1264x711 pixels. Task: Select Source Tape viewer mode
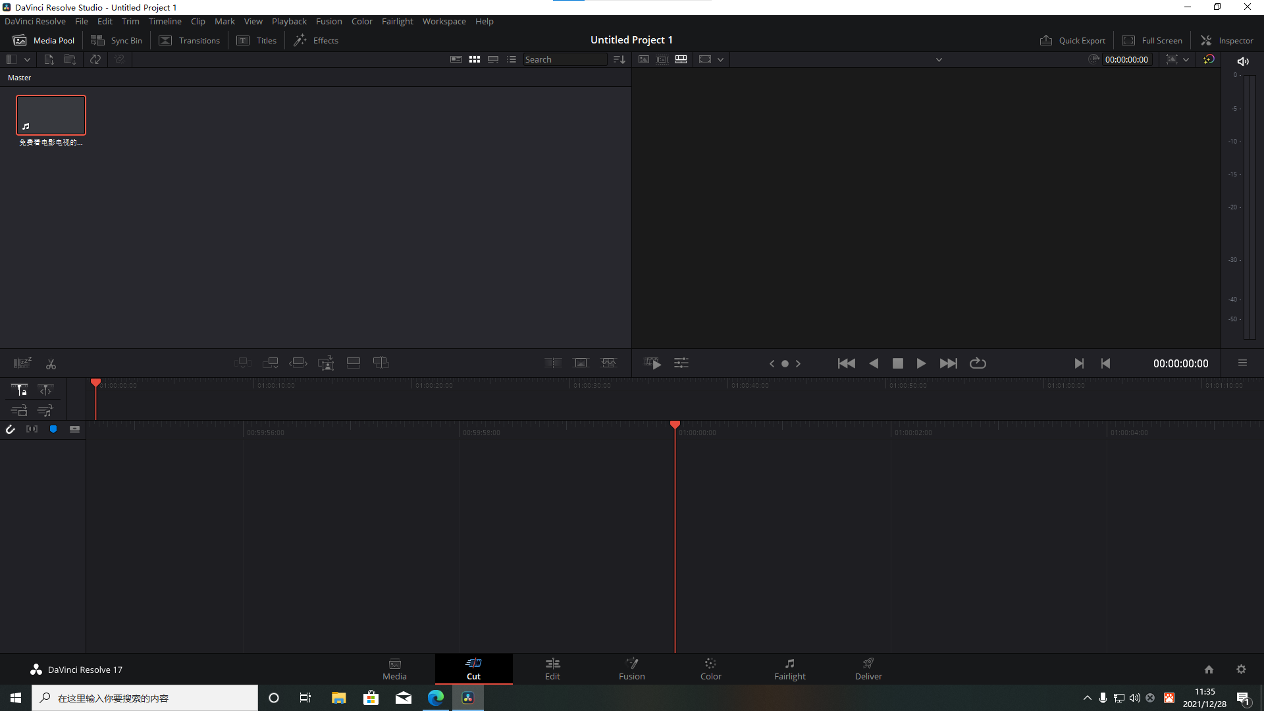click(662, 59)
